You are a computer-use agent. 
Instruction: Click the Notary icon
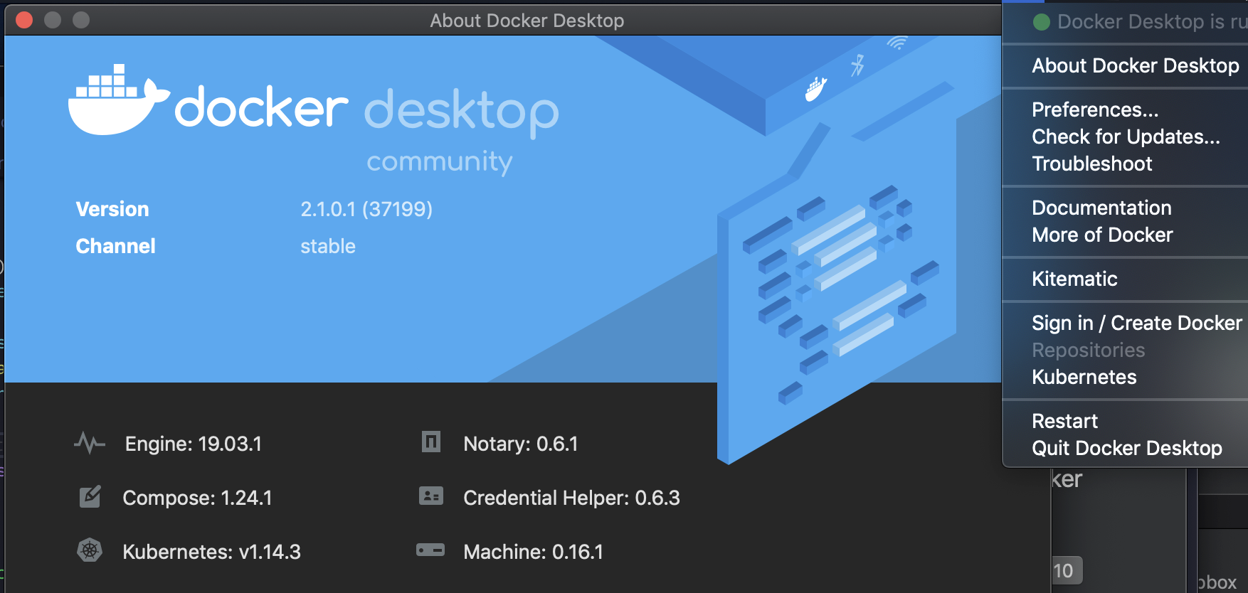431,442
